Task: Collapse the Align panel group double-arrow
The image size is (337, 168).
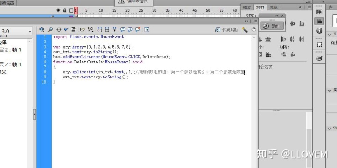Action: [x=300, y=7]
